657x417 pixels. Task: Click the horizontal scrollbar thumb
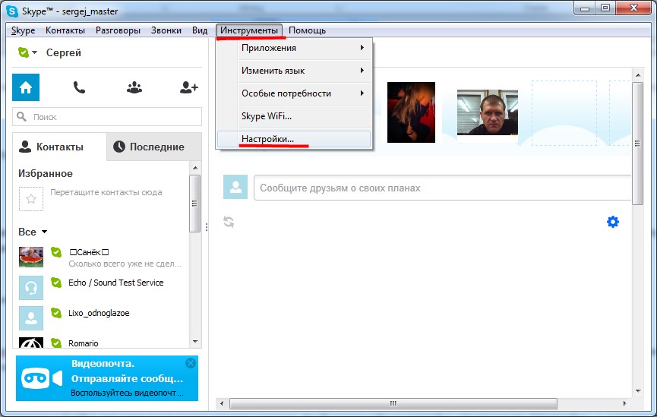[x=393, y=403]
